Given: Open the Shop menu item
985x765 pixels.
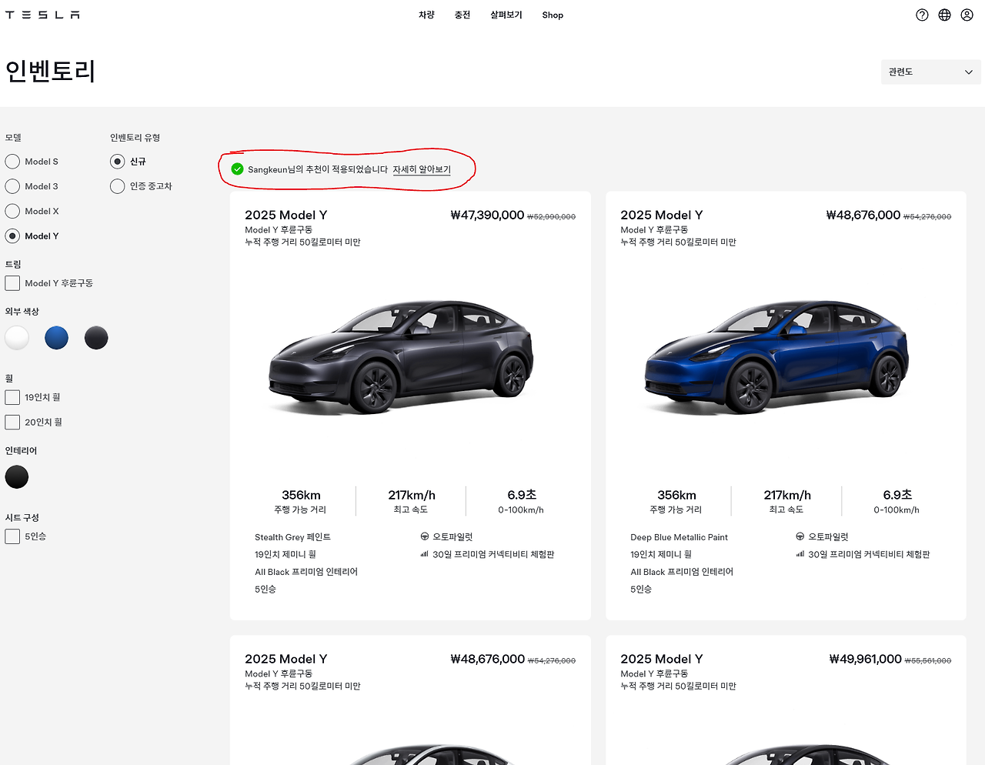Looking at the screenshot, I should [553, 15].
